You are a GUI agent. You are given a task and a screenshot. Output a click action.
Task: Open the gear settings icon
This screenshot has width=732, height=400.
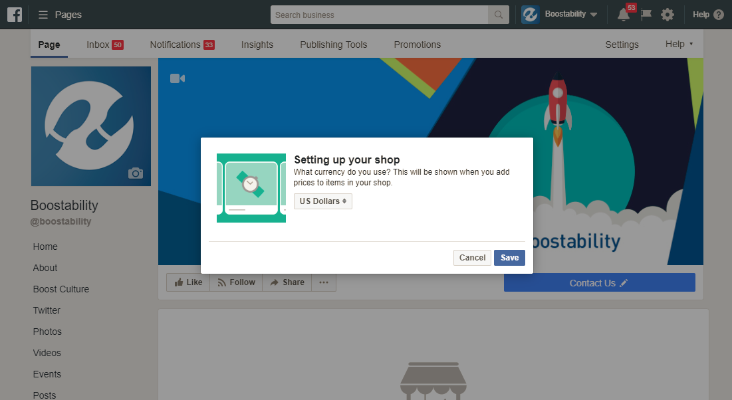tap(667, 15)
